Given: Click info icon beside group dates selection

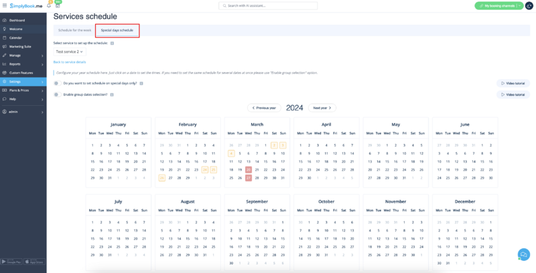Looking at the screenshot, I should coord(112,94).
